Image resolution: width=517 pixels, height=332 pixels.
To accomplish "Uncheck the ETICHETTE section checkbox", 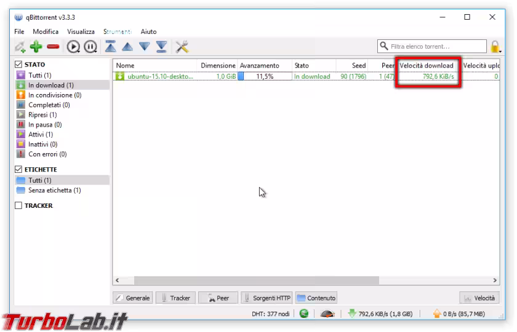I will (x=18, y=170).
